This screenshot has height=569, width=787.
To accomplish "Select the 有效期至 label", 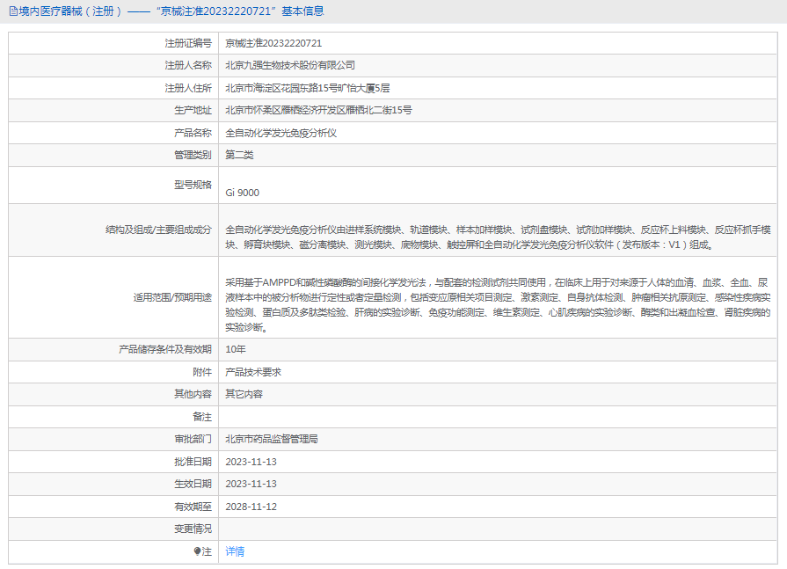I will 193,507.
